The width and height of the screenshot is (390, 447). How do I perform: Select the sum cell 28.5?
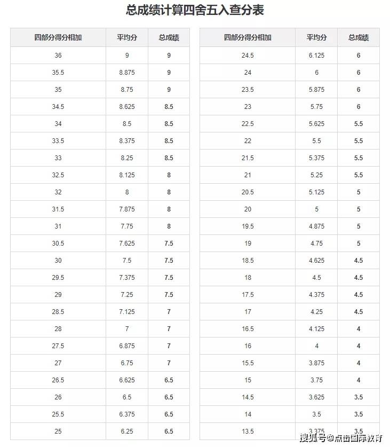58,312
